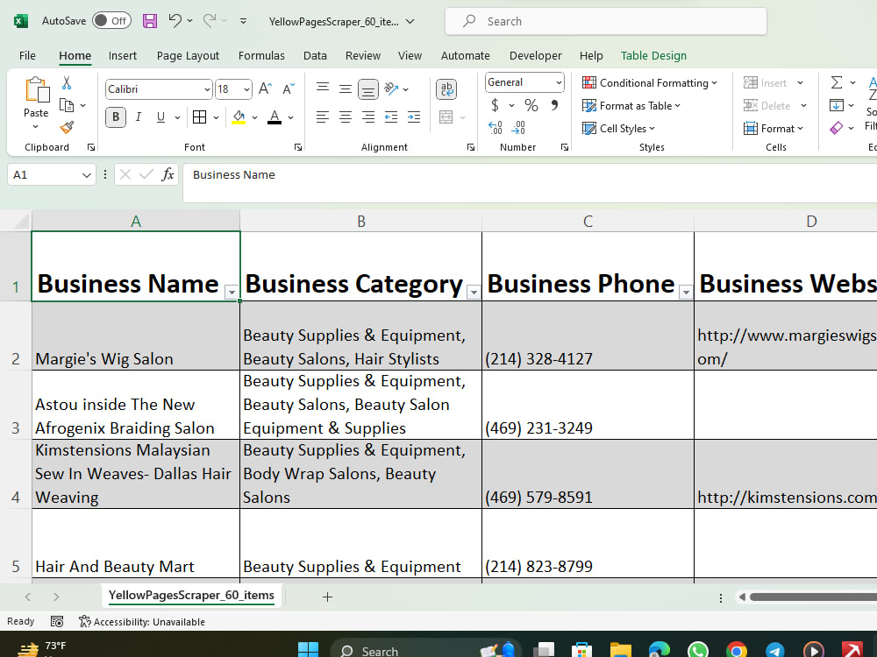The image size is (877, 657).
Task: Select the Format Painter brush
Action: click(67, 128)
